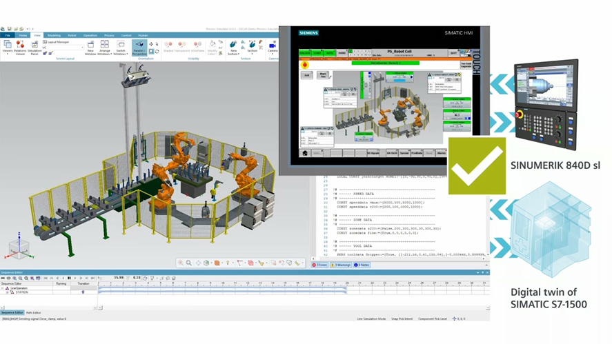Click the Save icon in quick access toolbar
The image size is (612, 344).
pos(9,29)
